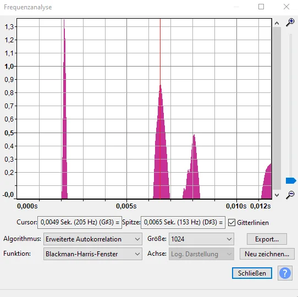Click the scrollbar down arrow beside the plot
This screenshot has width=298, height=297.
point(277,195)
